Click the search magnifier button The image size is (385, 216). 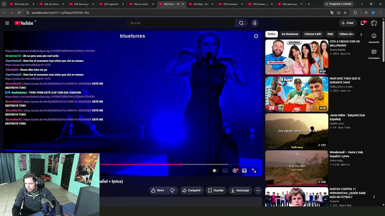pyautogui.click(x=241, y=23)
